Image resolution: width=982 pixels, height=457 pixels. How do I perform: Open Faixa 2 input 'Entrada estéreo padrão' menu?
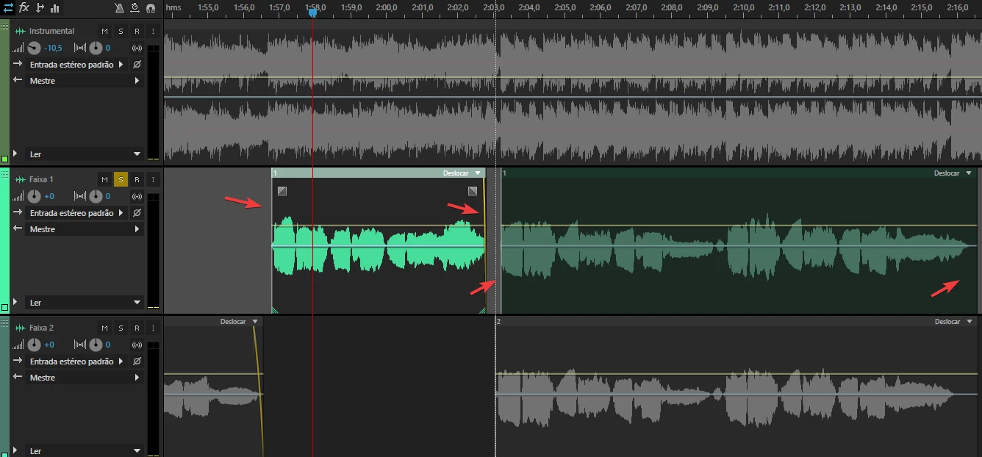[x=77, y=361]
